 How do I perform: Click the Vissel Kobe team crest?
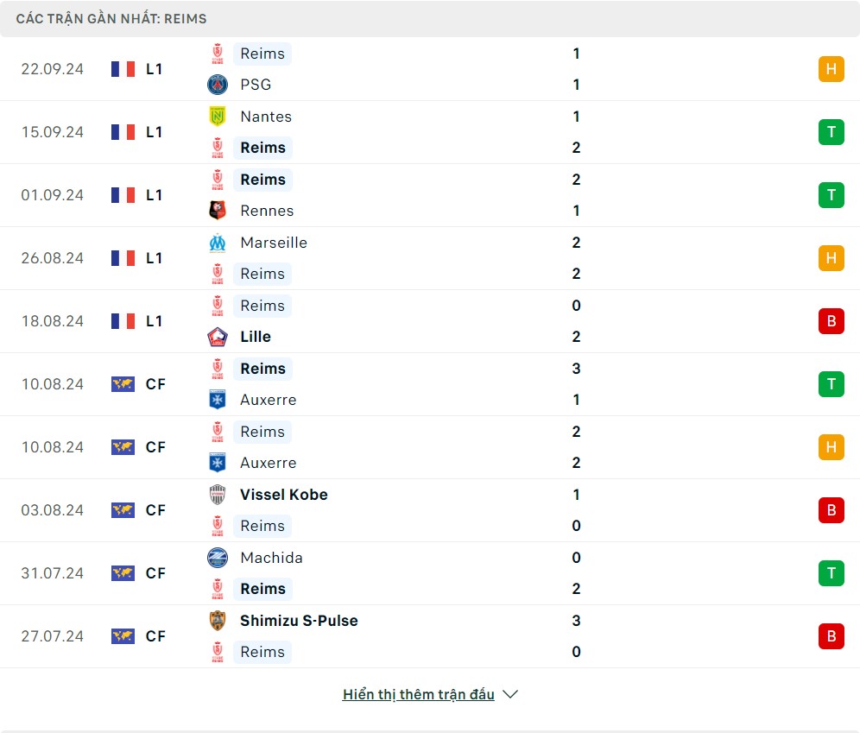(217, 495)
